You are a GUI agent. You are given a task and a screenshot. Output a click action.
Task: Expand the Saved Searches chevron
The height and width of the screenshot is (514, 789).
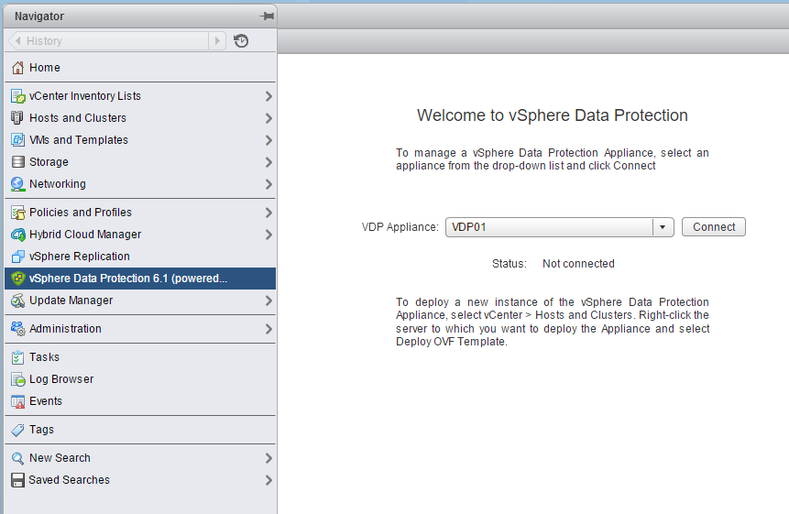pyautogui.click(x=268, y=480)
